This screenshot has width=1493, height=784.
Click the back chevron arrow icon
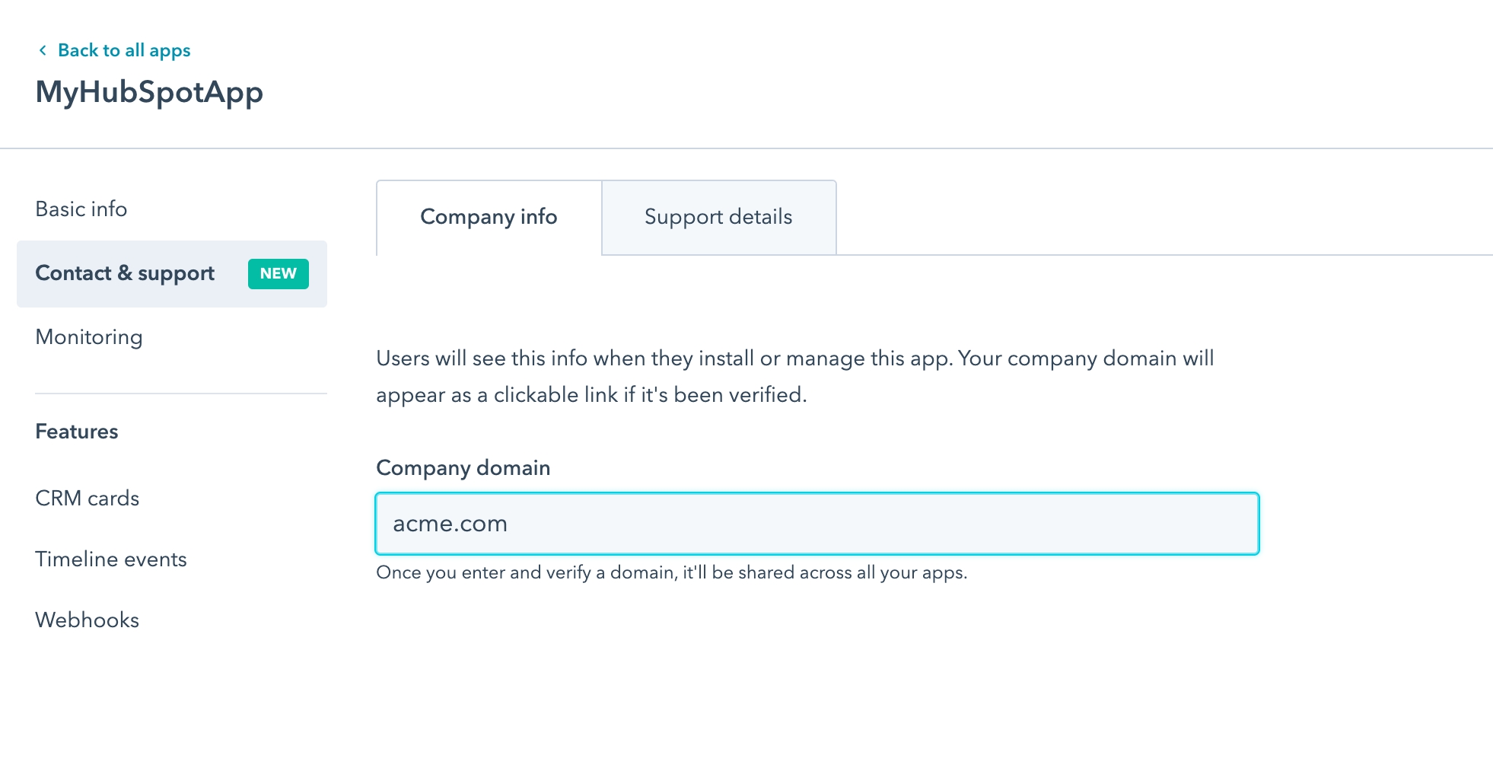43,50
